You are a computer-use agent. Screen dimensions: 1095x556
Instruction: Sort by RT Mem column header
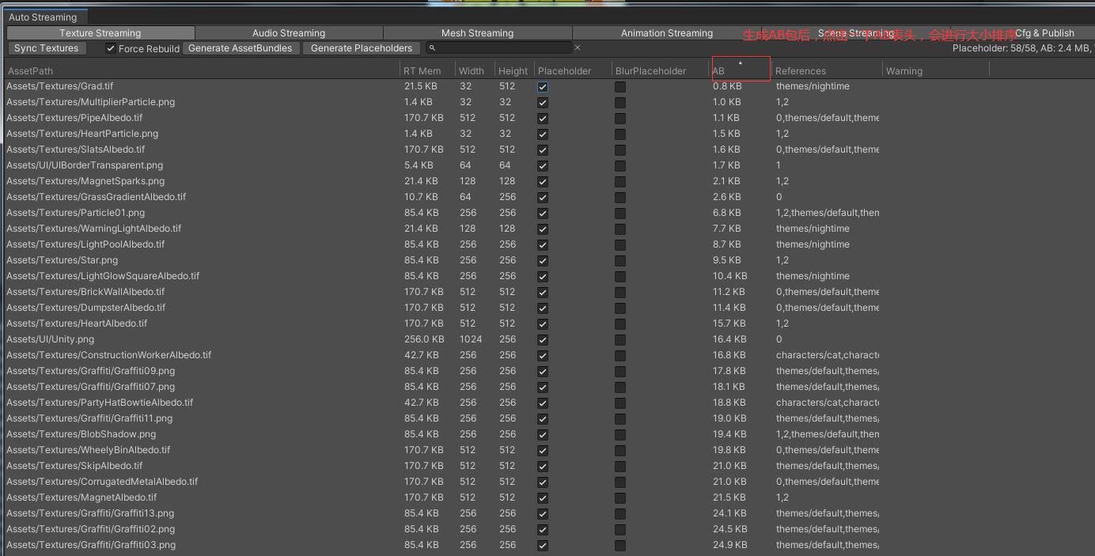tap(427, 70)
